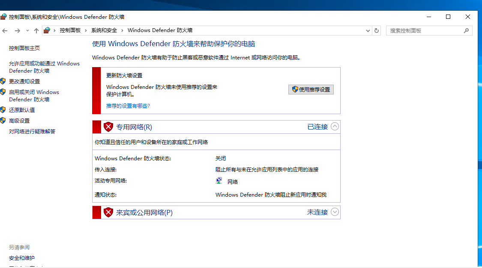Click the up-one-level arrow

click(x=36, y=31)
